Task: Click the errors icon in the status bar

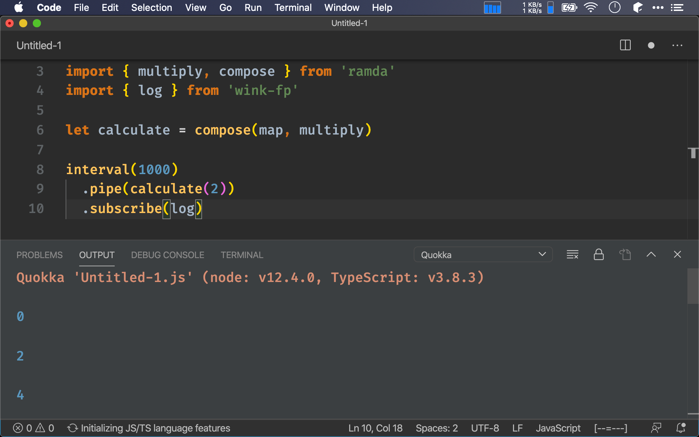Action: click(x=18, y=428)
